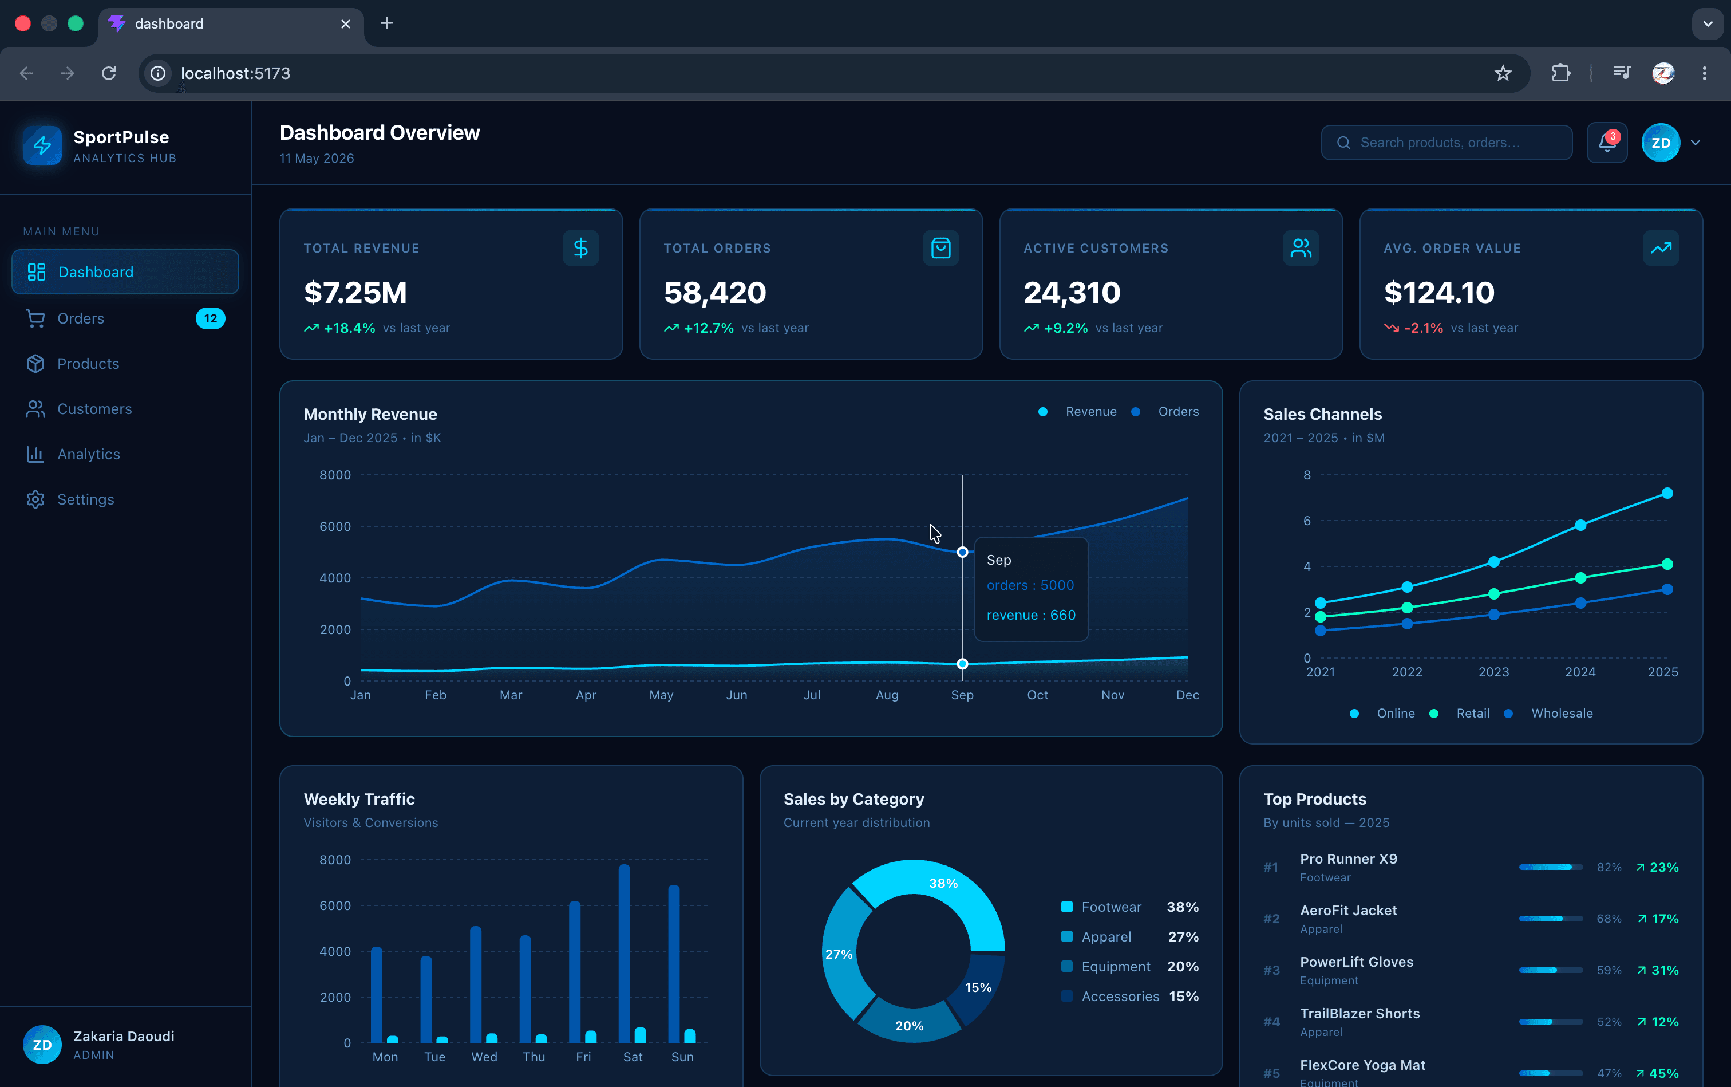Click the AeroFit Jacket 68% progress bar
The image size is (1731, 1087).
click(x=1551, y=919)
